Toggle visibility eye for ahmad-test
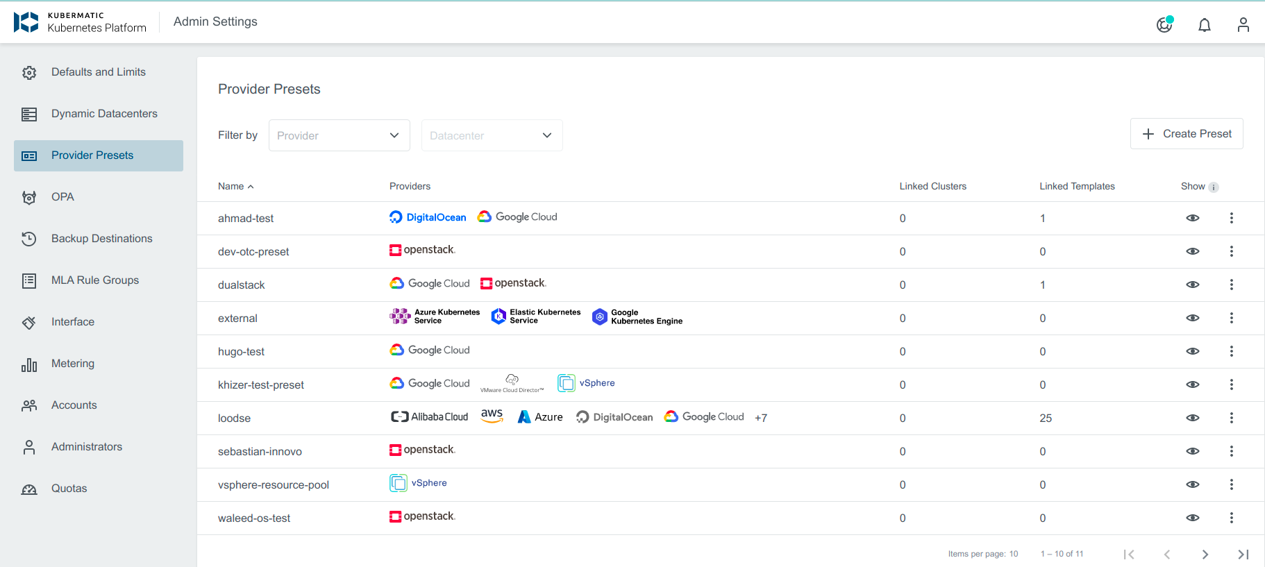This screenshot has width=1265, height=567. click(x=1193, y=218)
